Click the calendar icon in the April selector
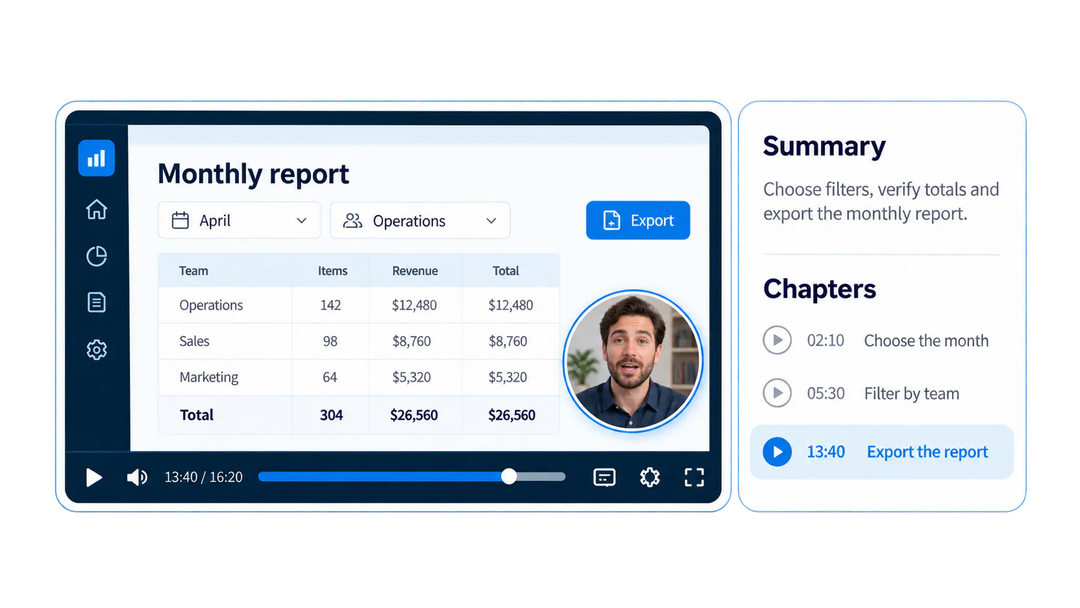Viewport: 1080px width, 608px height. point(180,220)
